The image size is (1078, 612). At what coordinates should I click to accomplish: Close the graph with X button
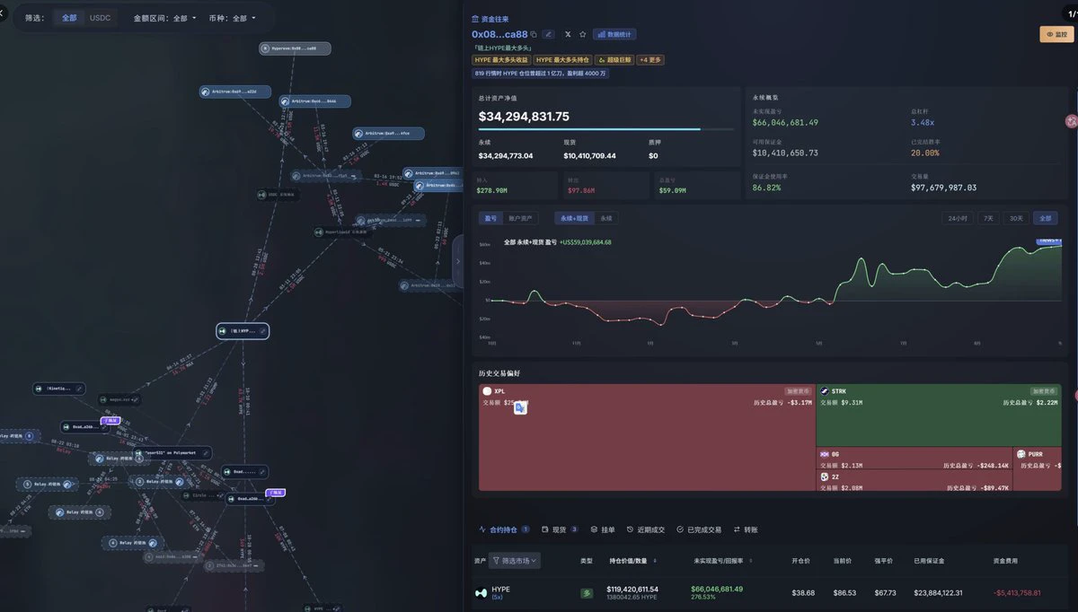click(3, 15)
